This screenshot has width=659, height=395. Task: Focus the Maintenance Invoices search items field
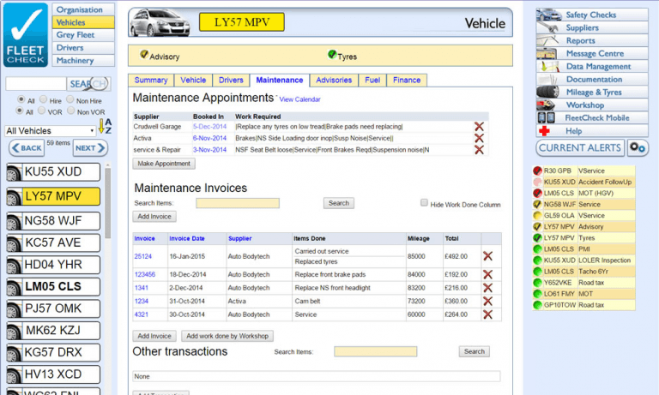point(238,203)
